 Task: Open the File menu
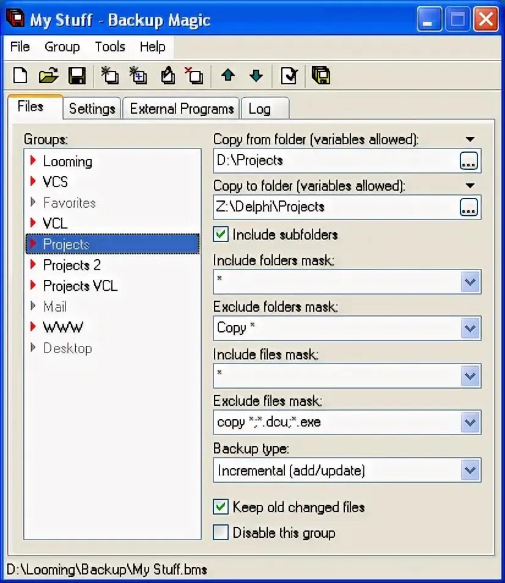[20, 47]
